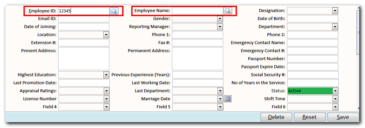Image resolution: width=365 pixels, height=128 pixels.
Task: Focus the Passport Number field
Action: click(312, 59)
